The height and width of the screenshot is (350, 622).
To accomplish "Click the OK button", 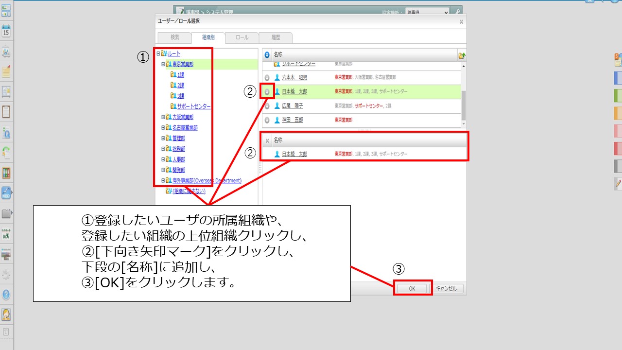I will pos(412,288).
